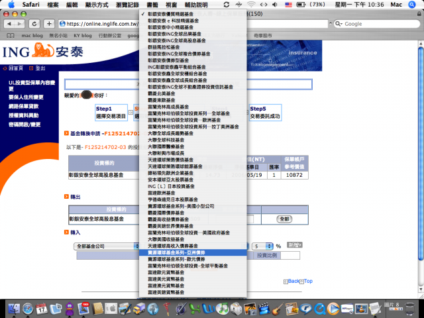Screen dimensions: 424x318
Task: Open the mac blog bookmark
Action: click(x=32, y=35)
